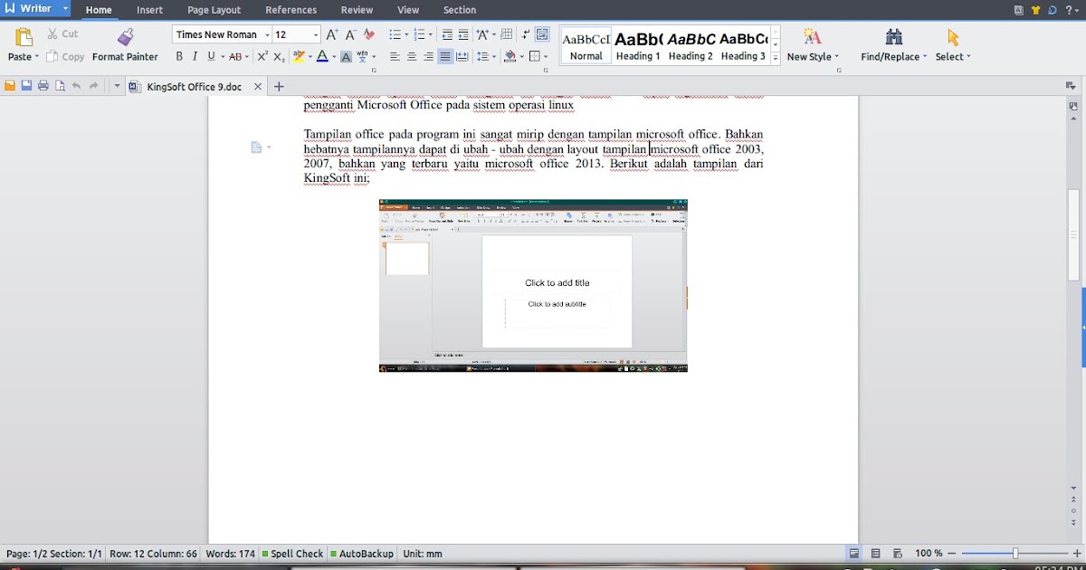Open the Review tab
Image resolution: width=1086 pixels, height=570 pixels.
[x=357, y=10]
